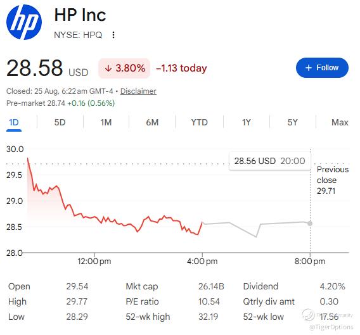Viewport: 360px width, 335px height.
Task: Click the HP logo icon
Action: coord(24,22)
